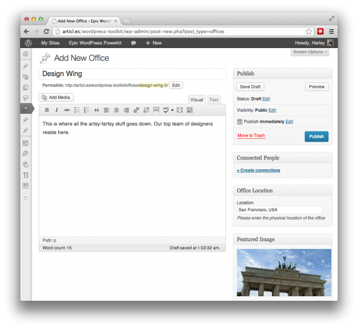Click the Preview button
The image size is (358, 329).
point(316,87)
